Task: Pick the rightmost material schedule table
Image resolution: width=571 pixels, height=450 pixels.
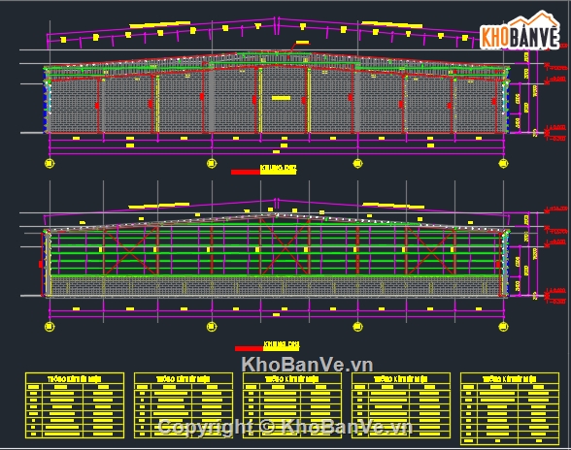Action: pos(510,408)
